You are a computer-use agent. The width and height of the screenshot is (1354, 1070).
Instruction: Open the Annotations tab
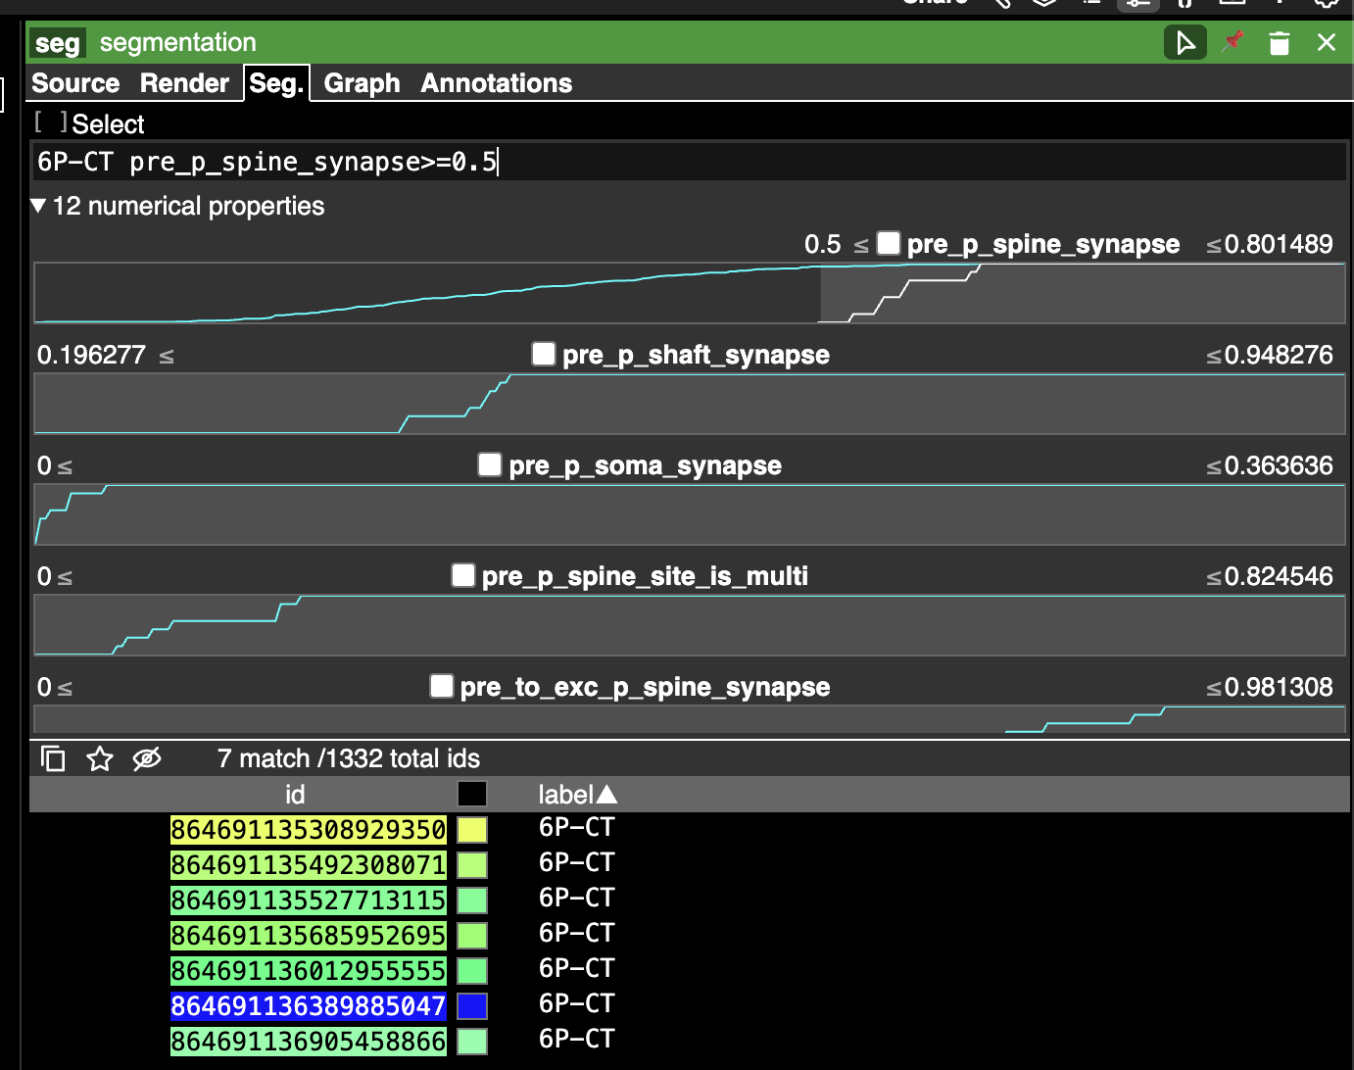497,83
